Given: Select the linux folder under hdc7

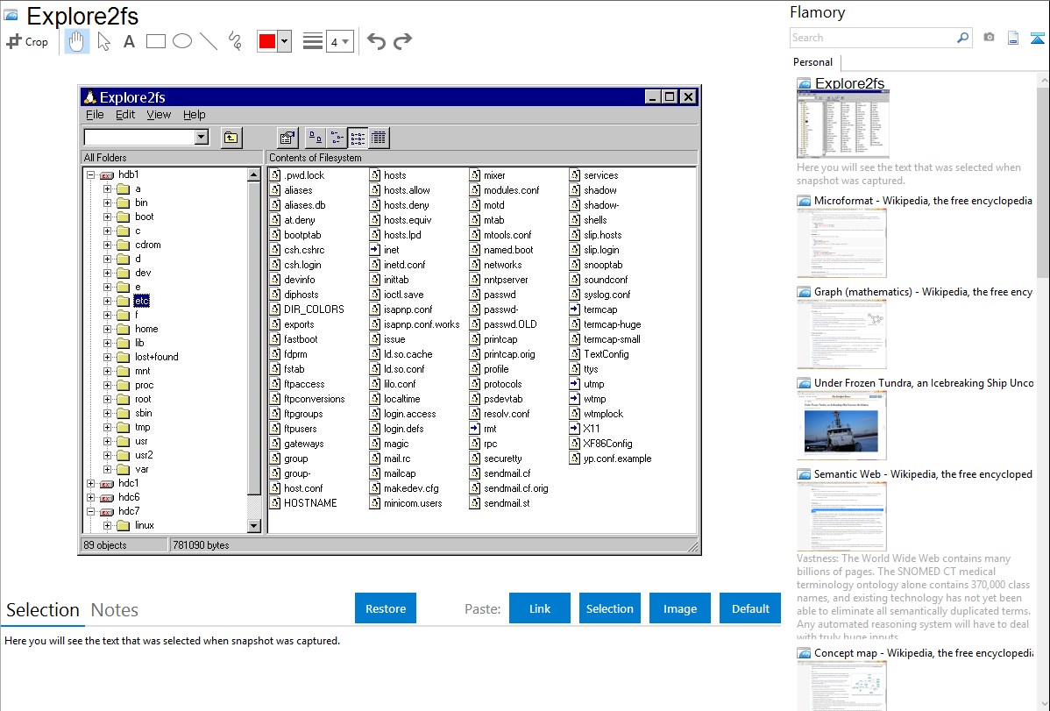Looking at the screenshot, I should click(x=144, y=525).
